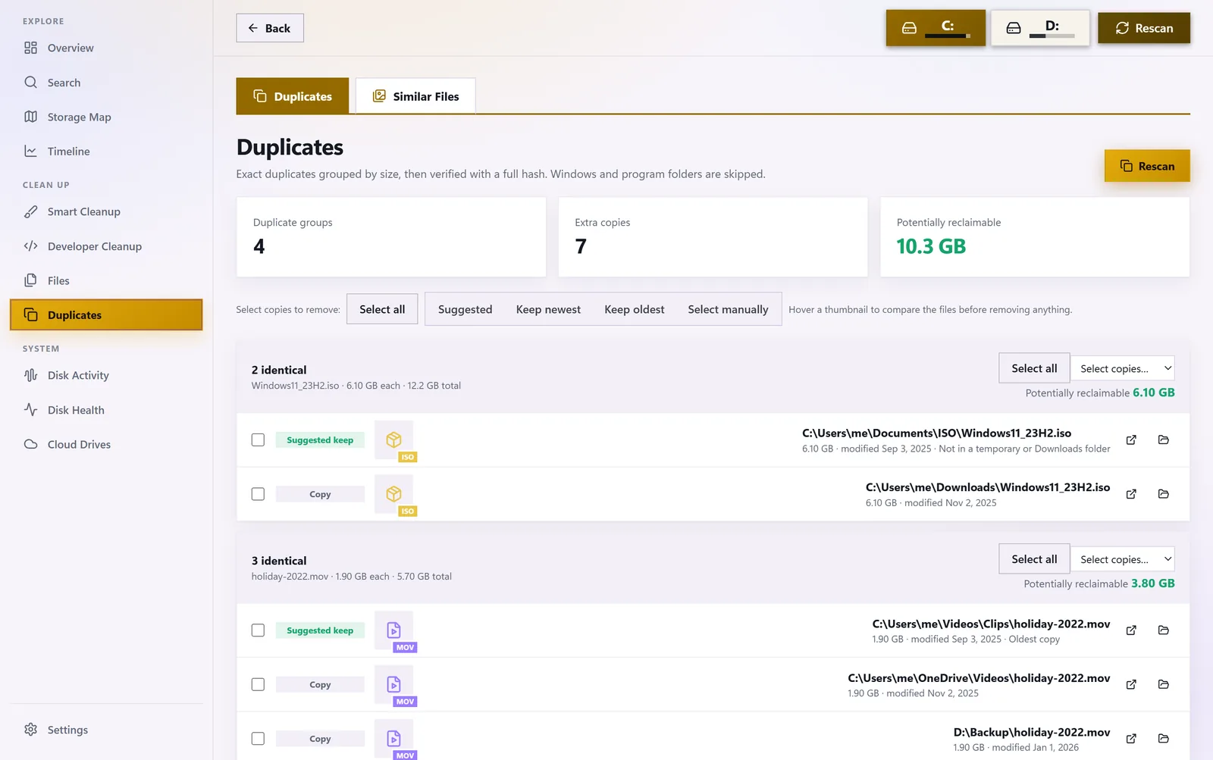Open external link for Documents\ISO\Windows11_23H2.iso
Screen dimensions: 1213x760
1131,440
